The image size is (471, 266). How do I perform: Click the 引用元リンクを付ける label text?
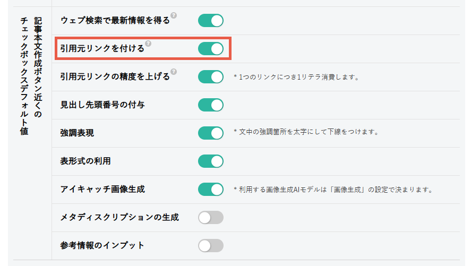(x=102, y=49)
